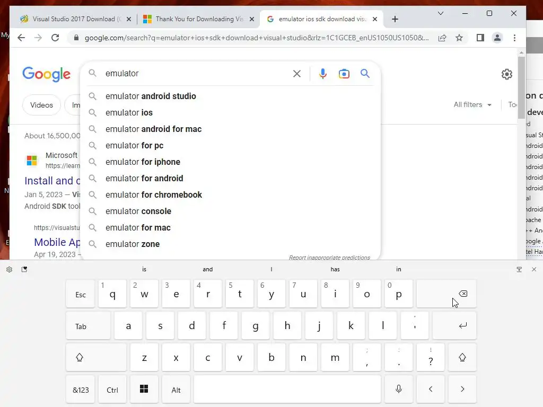
Task: Close the emulator ios sdk search tab
Action: pos(375,19)
